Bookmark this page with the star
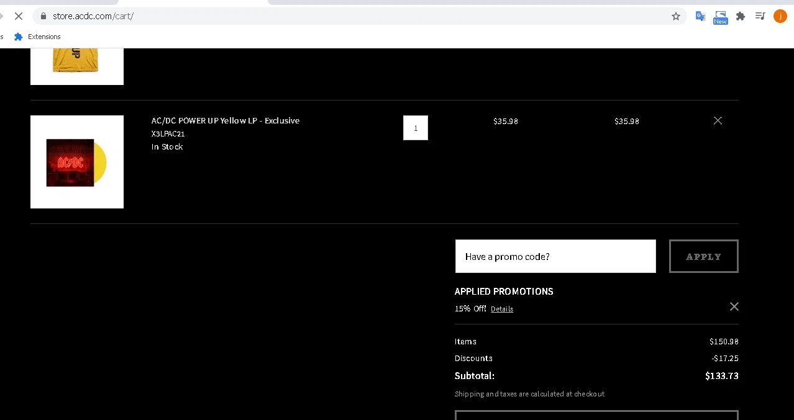794x420 pixels. pyautogui.click(x=676, y=16)
